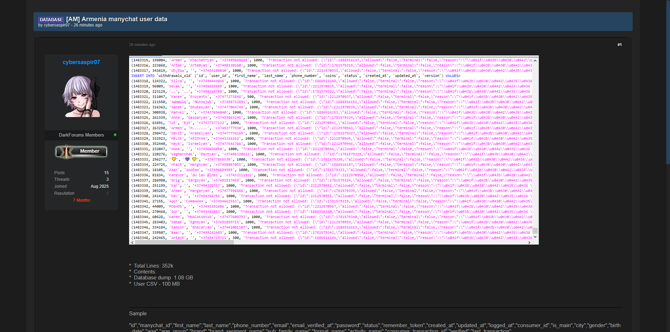Screen dimensions: 670x332
Task: Click the thread title in header bar
Action: point(117,19)
